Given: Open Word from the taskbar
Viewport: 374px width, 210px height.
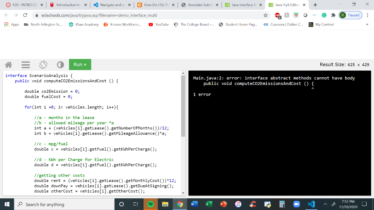Looking at the screenshot, I should pos(194,204).
